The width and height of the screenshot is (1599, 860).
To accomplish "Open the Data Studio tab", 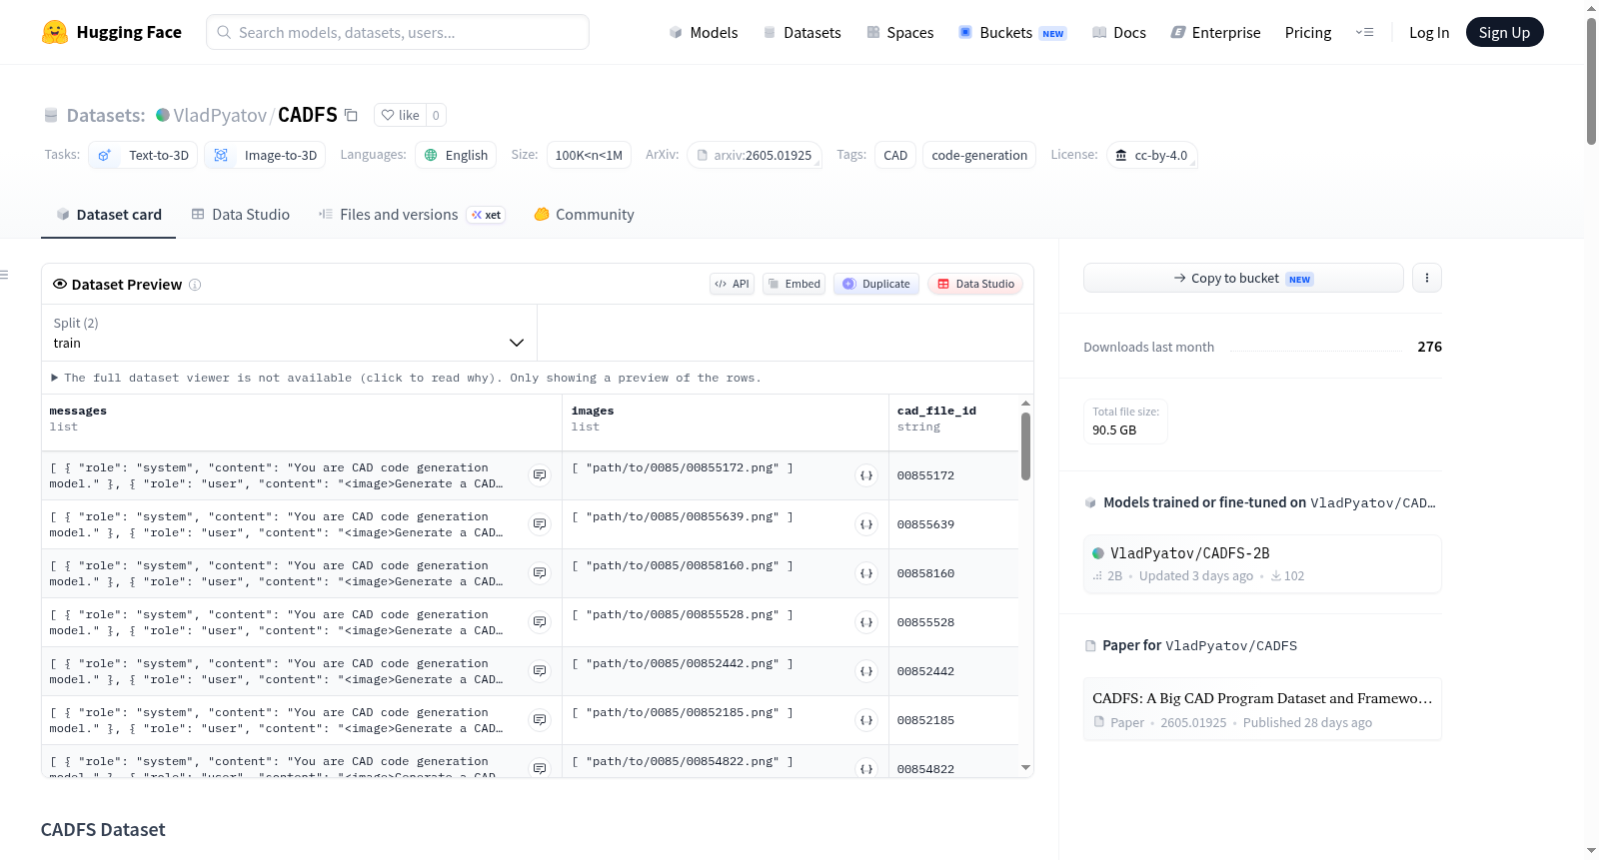I will pyautogui.click(x=241, y=214).
